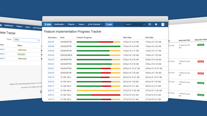The width and height of the screenshot is (207, 116).
Task: Open execution EXN-76
Action: (51, 91)
